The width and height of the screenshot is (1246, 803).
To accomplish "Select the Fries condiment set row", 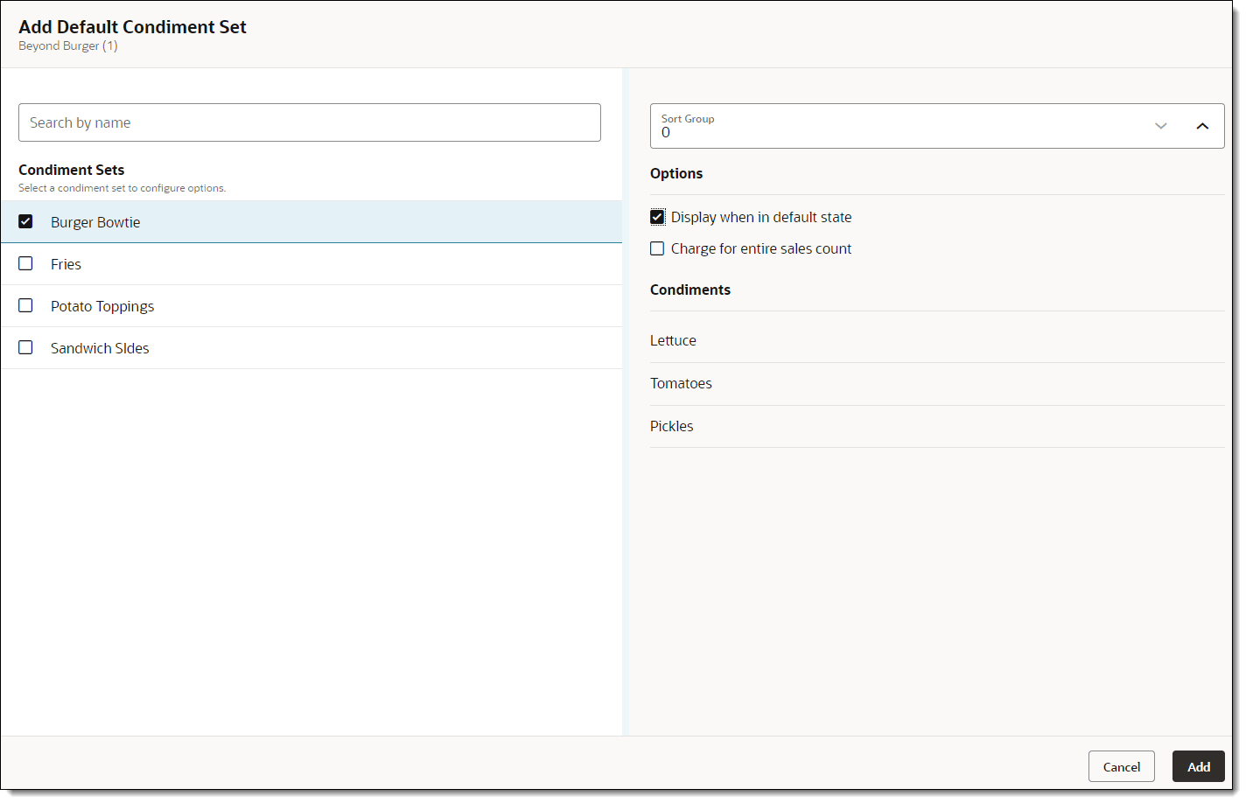I will tap(332, 264).
